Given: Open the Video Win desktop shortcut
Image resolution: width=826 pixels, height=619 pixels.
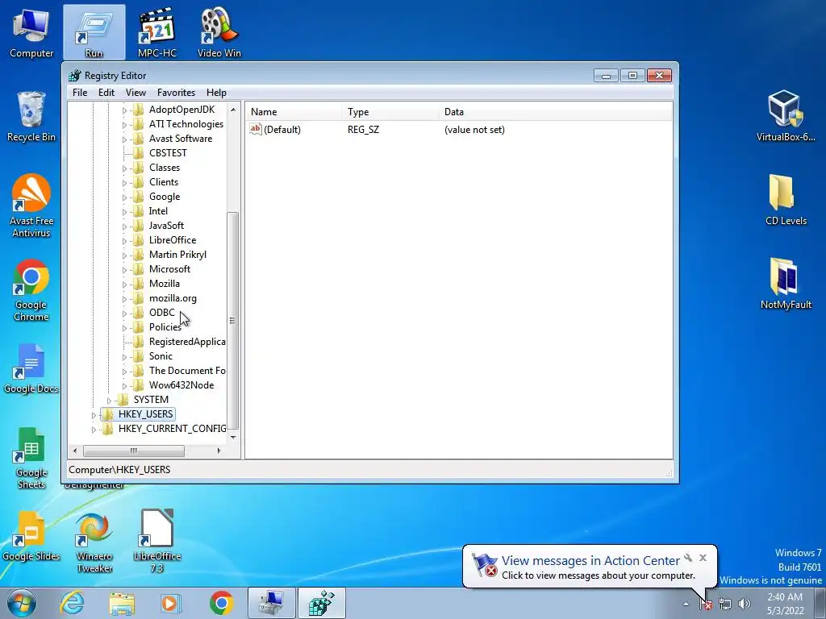Looking at the screenshot, I should tap(219, 32).
